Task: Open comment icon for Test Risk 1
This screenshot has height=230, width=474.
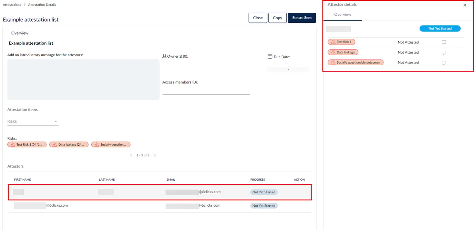Action: point(444,42)
